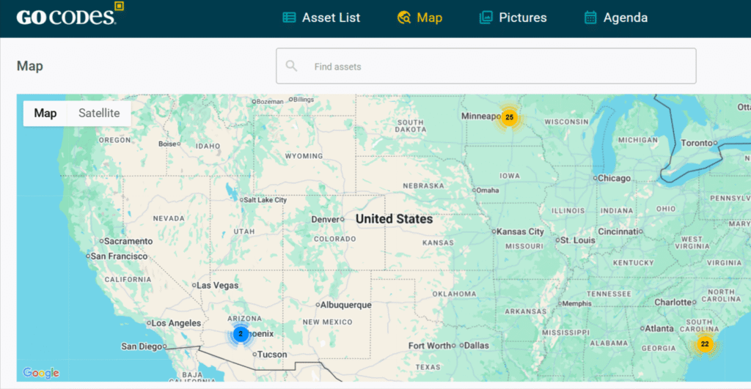Click the Boise city label
The height and width of the screenshot is (389, 751).
[x=168, y=144]
